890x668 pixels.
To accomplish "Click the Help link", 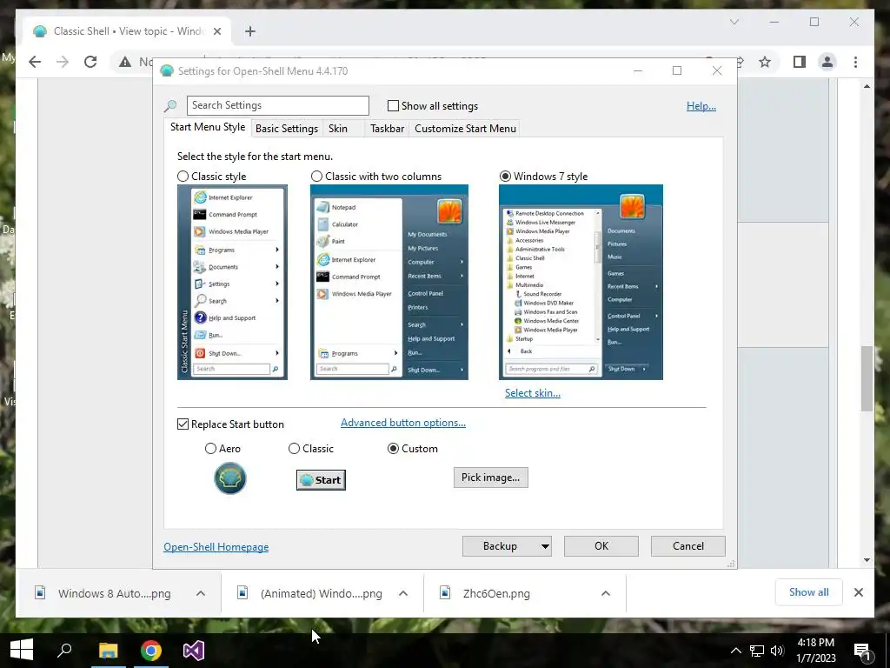I will coord(701,106).
